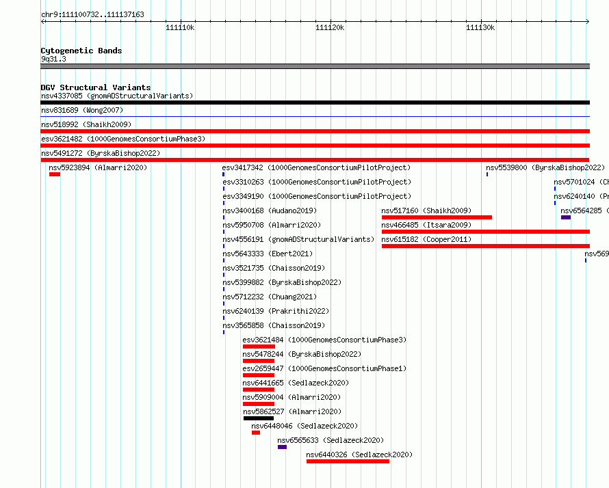Open nsv5478244 (ByrskaBishop2022) label
Image resolution: width=609 pixels, height=488 pixels.
coord(302,354)
